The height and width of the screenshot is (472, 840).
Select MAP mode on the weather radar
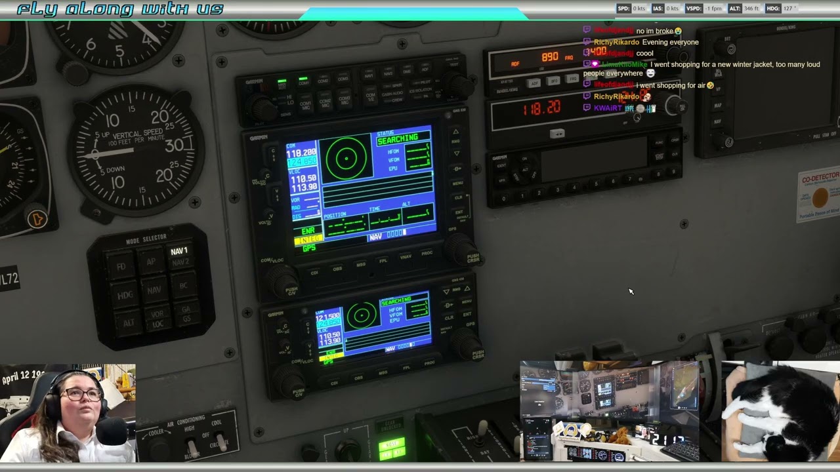point(718,106)
